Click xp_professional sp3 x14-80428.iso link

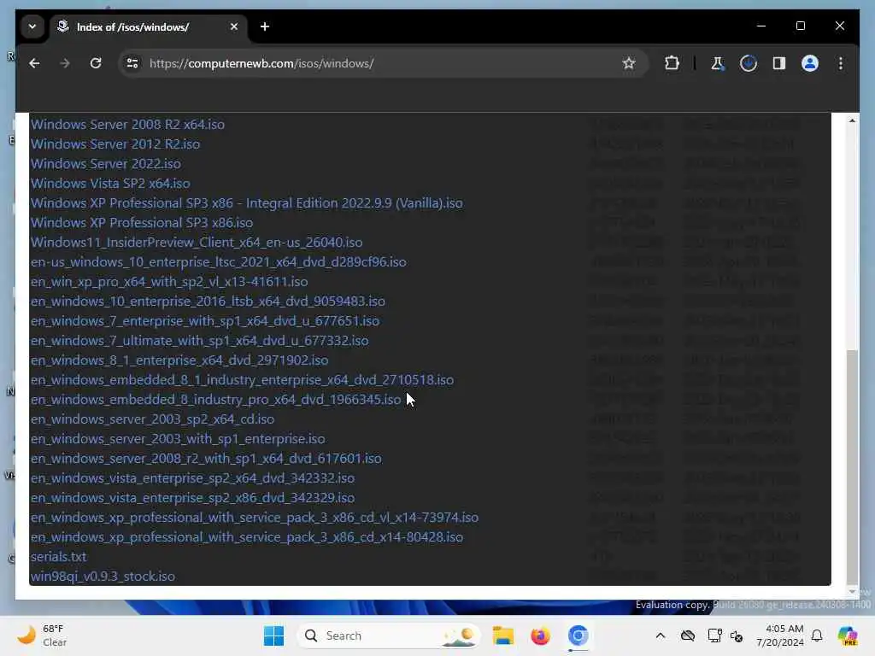pyautogui.click(x=247, y=537)
